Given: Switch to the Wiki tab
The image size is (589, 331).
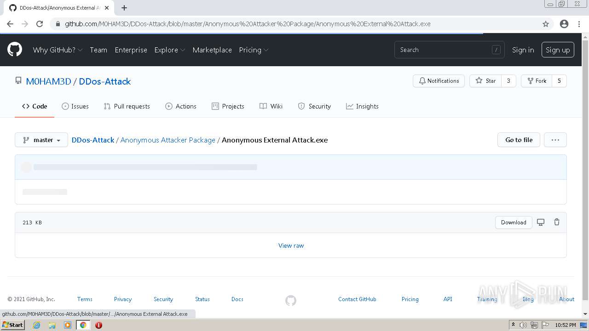Looking at the screenshot, I should click(x=271, y=106).
